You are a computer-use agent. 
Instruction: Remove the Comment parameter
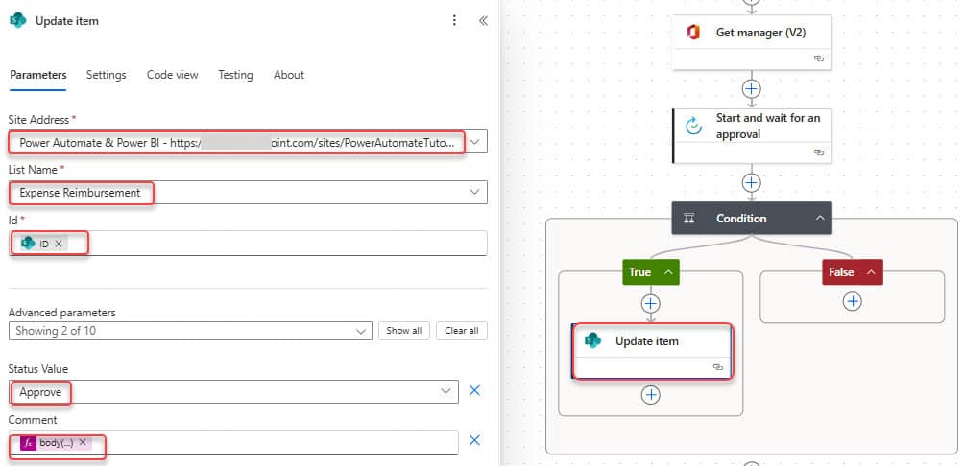(x=474, y=440)
